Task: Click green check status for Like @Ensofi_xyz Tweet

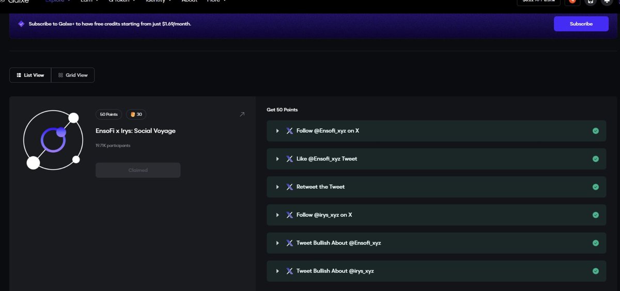Action: pyautogui.click(x=596, y=159)
